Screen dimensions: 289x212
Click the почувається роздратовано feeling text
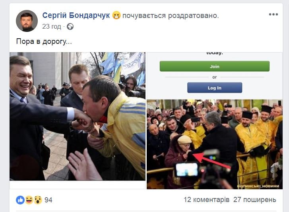point(171,16)
